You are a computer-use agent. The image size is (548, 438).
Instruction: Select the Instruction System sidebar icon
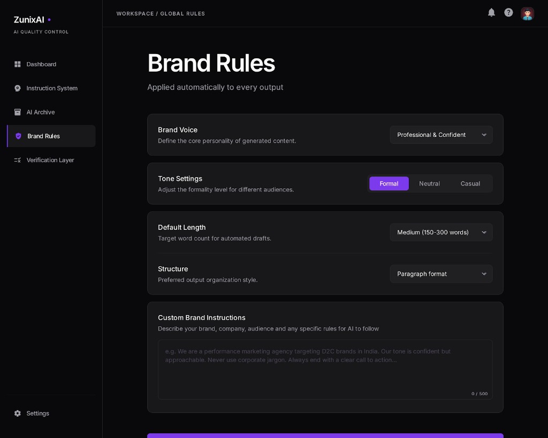18,88
